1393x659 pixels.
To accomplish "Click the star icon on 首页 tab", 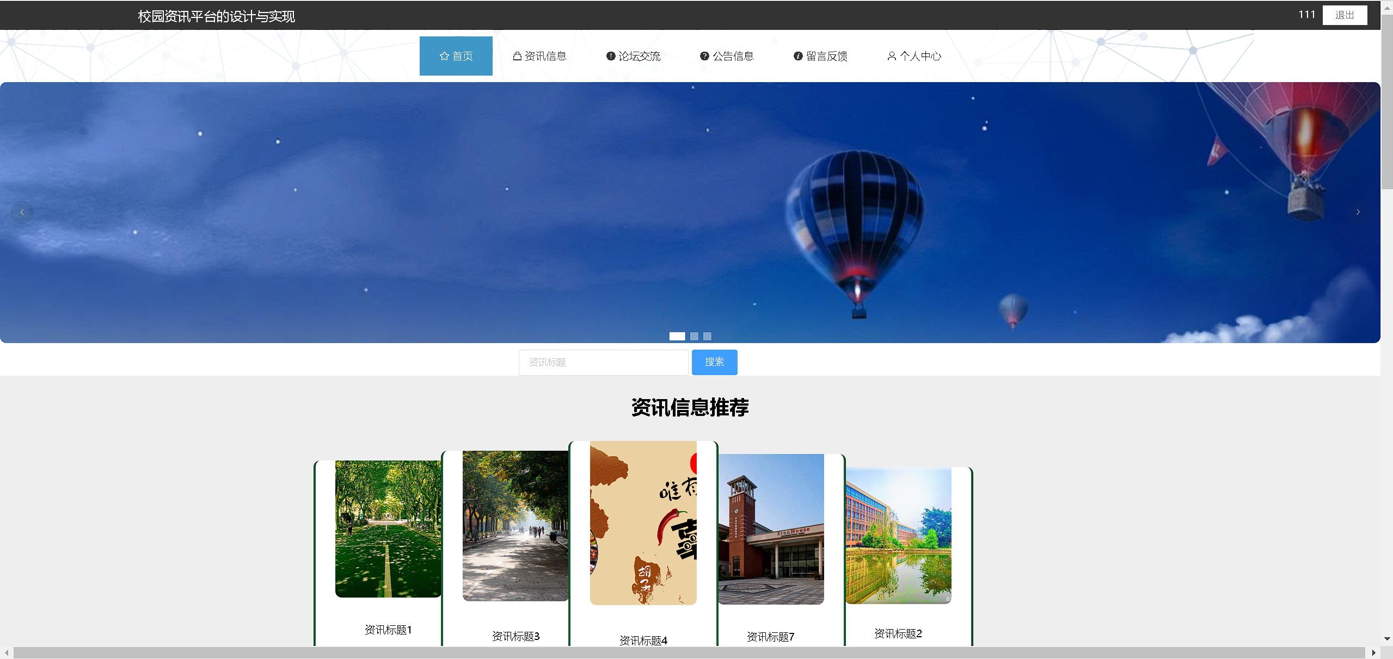I will tap(444, 56).
